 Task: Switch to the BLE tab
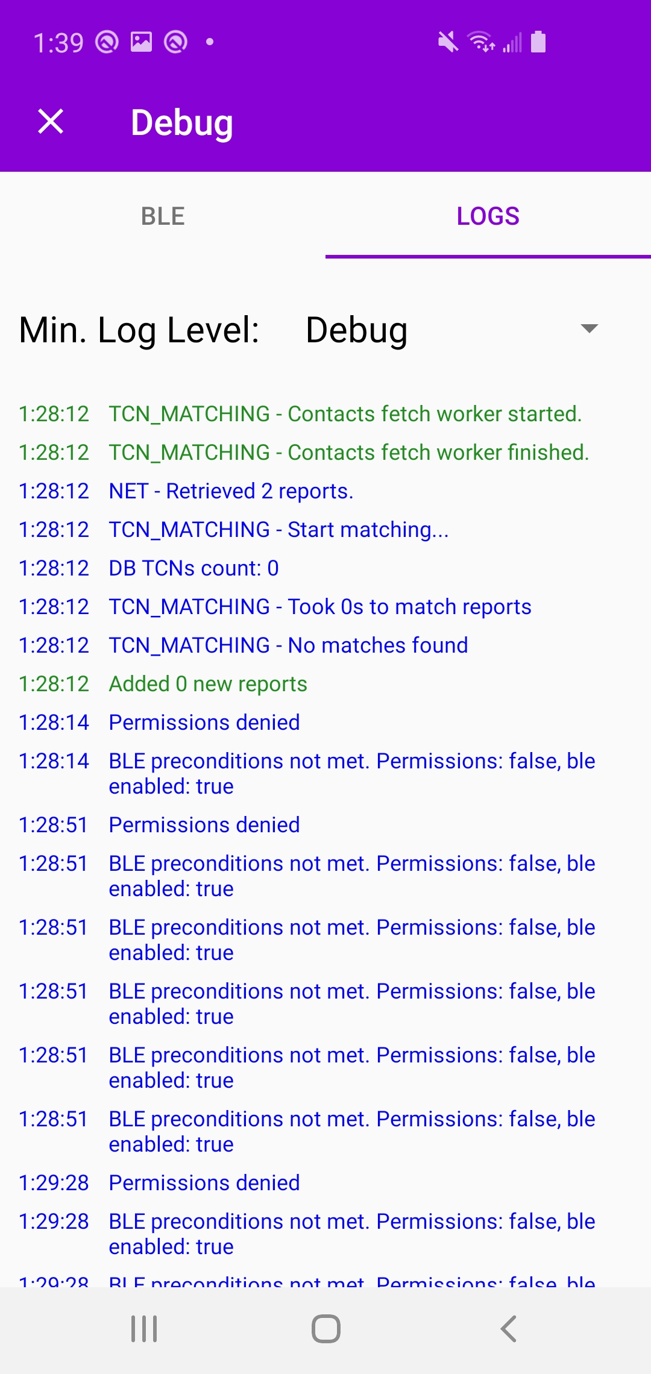click(162, 216)
